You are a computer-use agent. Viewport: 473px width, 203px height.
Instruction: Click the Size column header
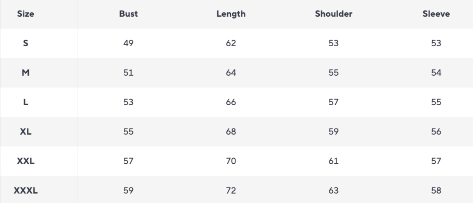tap(25, 14)
